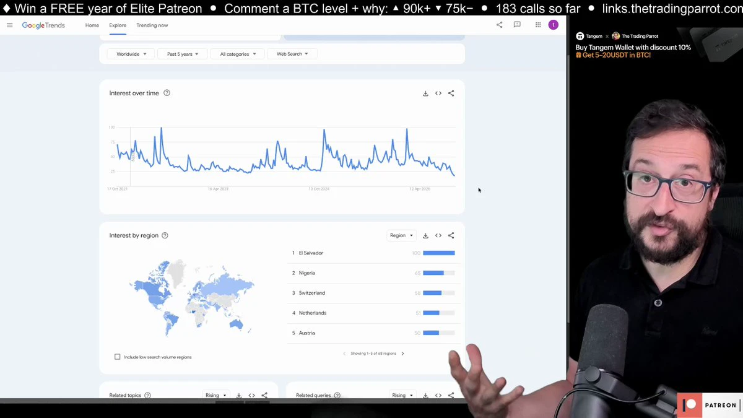Open the send feedback icon in the header

[x=517, y=25]
